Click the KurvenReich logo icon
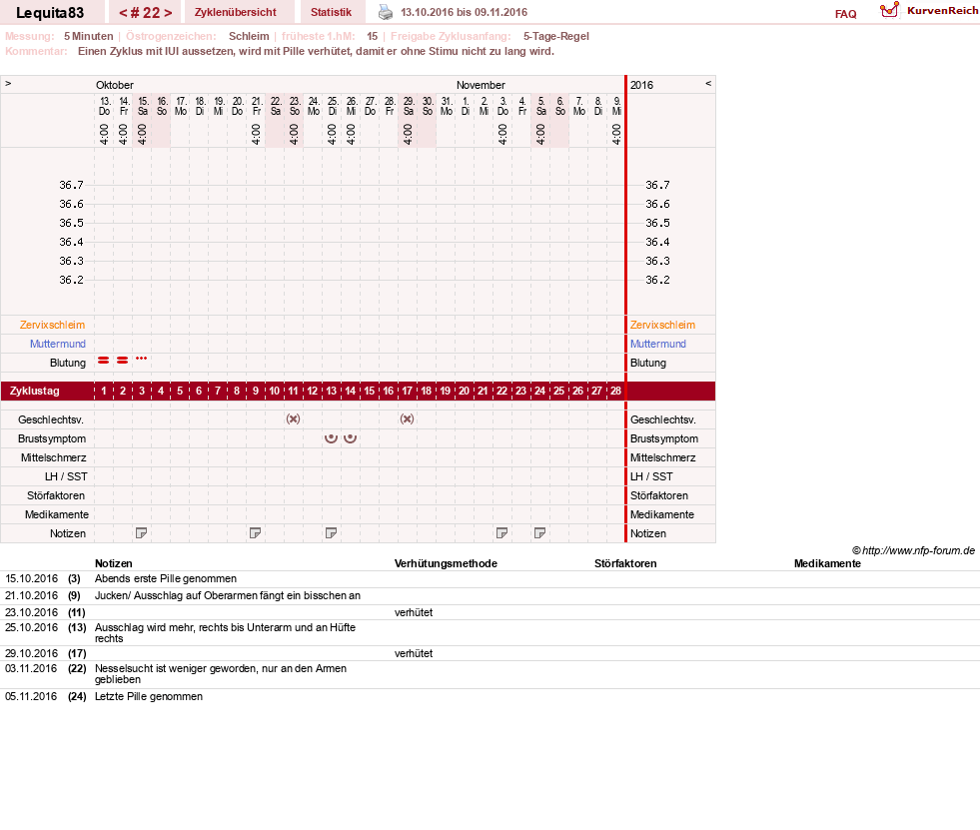The width and height of the screenshot is (980, 830). coord(889,11)
